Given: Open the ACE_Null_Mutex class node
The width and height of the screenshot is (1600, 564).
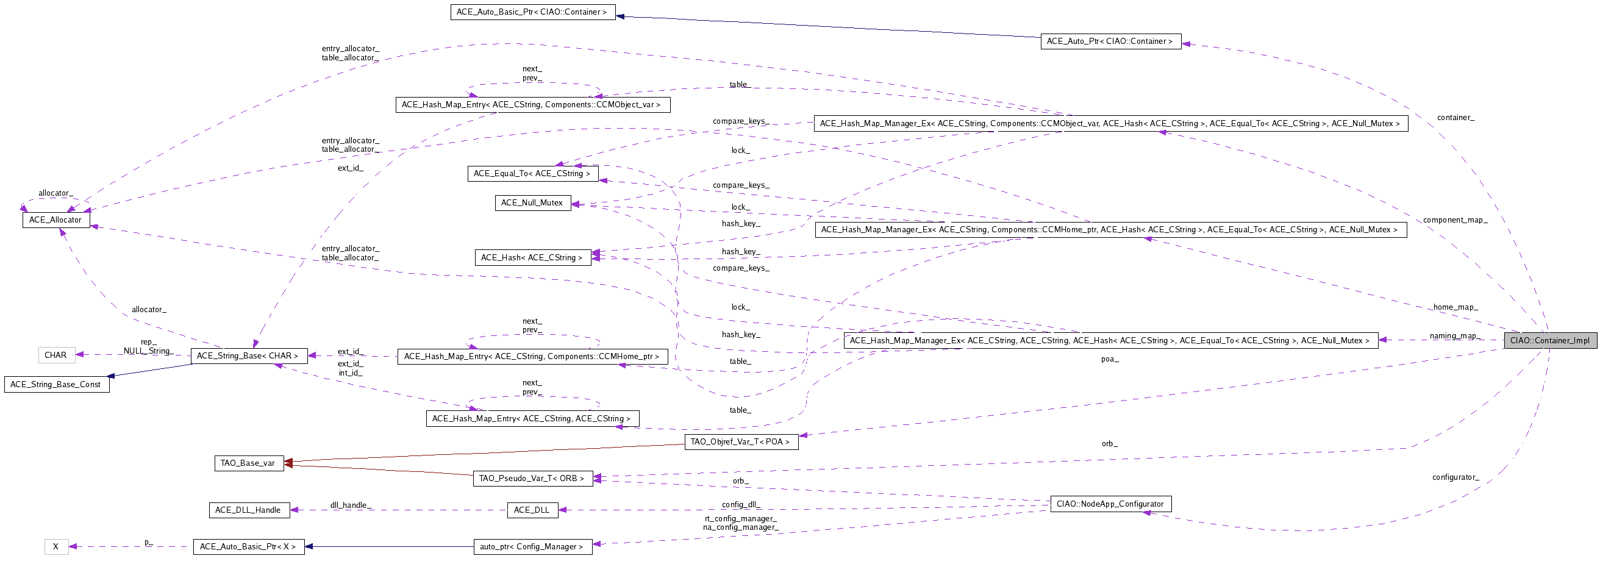Looking at the screenshot, I should 532,203.
